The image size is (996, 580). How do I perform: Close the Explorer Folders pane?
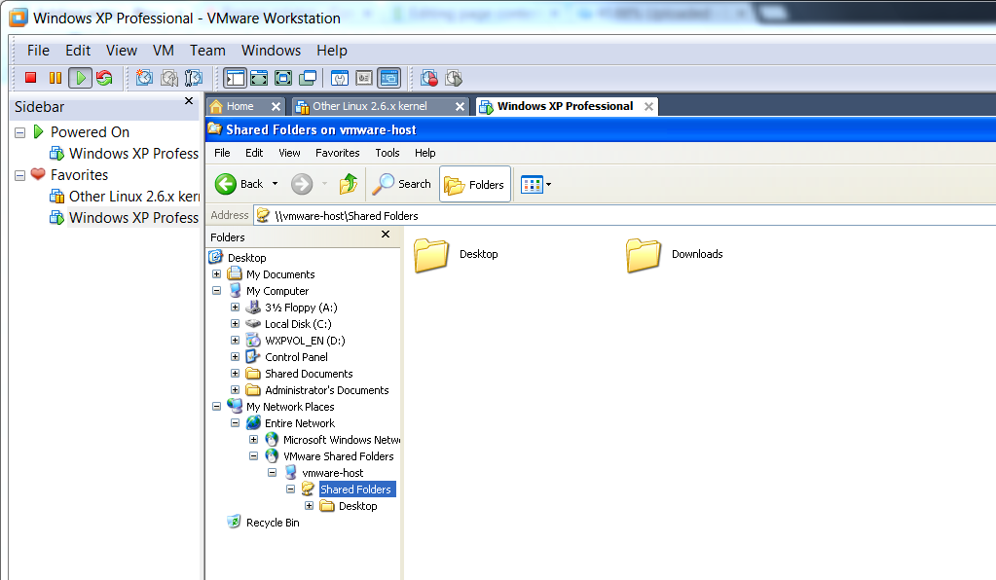pyautogui.click(x=386, y=235)
